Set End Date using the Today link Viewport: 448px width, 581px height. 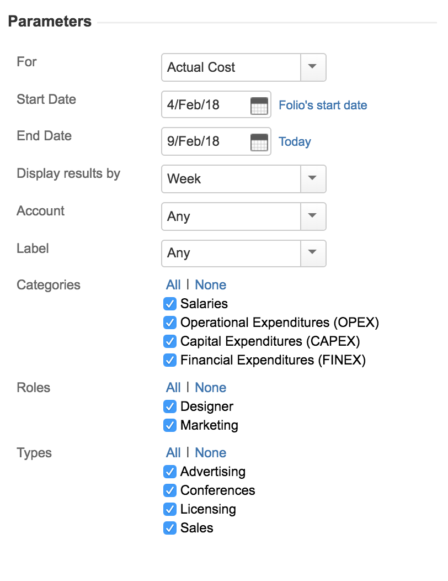[x=295, y=142]
